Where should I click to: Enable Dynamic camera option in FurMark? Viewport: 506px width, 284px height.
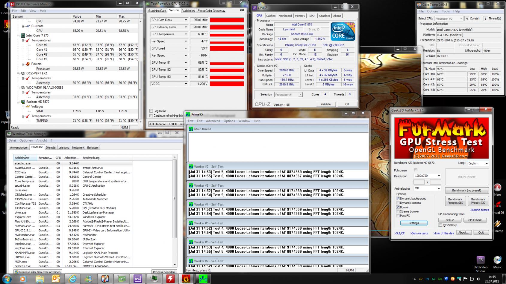click(x=398, y=203)
